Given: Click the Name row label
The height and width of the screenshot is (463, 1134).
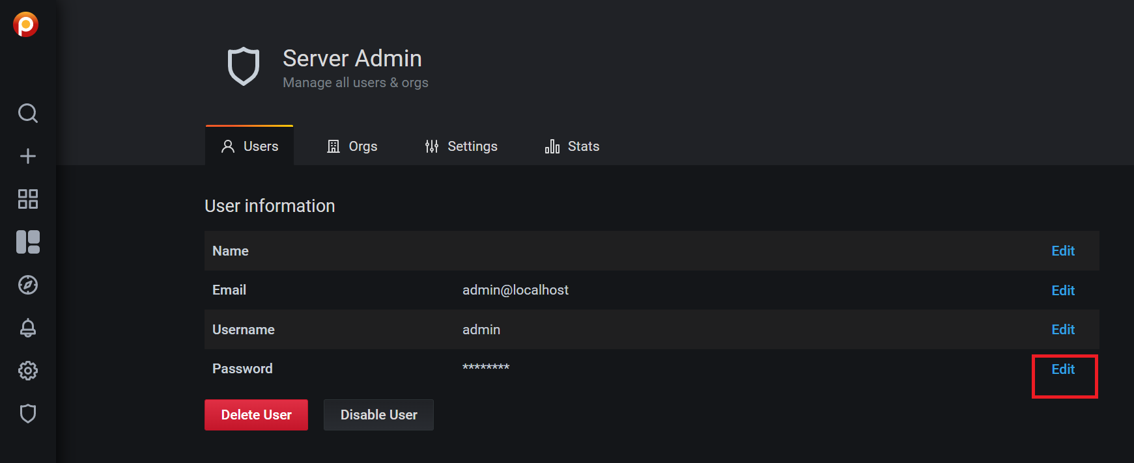Looking at the screenshot, I should click(x=231, y=251).
